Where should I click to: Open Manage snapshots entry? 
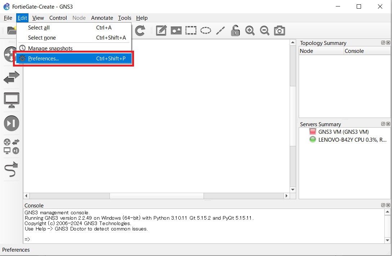click(x=74, y=48)
